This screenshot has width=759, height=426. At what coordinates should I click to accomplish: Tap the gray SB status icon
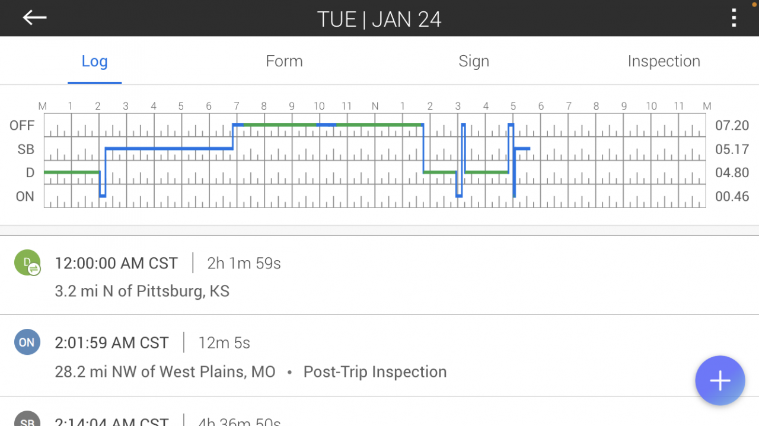click(x=27, y=419)
